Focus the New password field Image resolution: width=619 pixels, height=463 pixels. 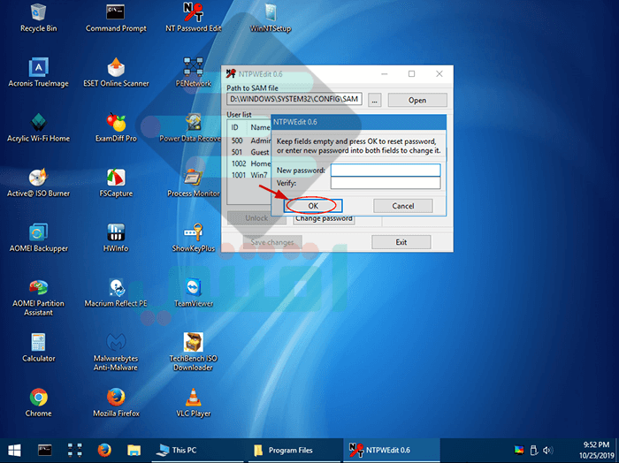tap(386, 171)
